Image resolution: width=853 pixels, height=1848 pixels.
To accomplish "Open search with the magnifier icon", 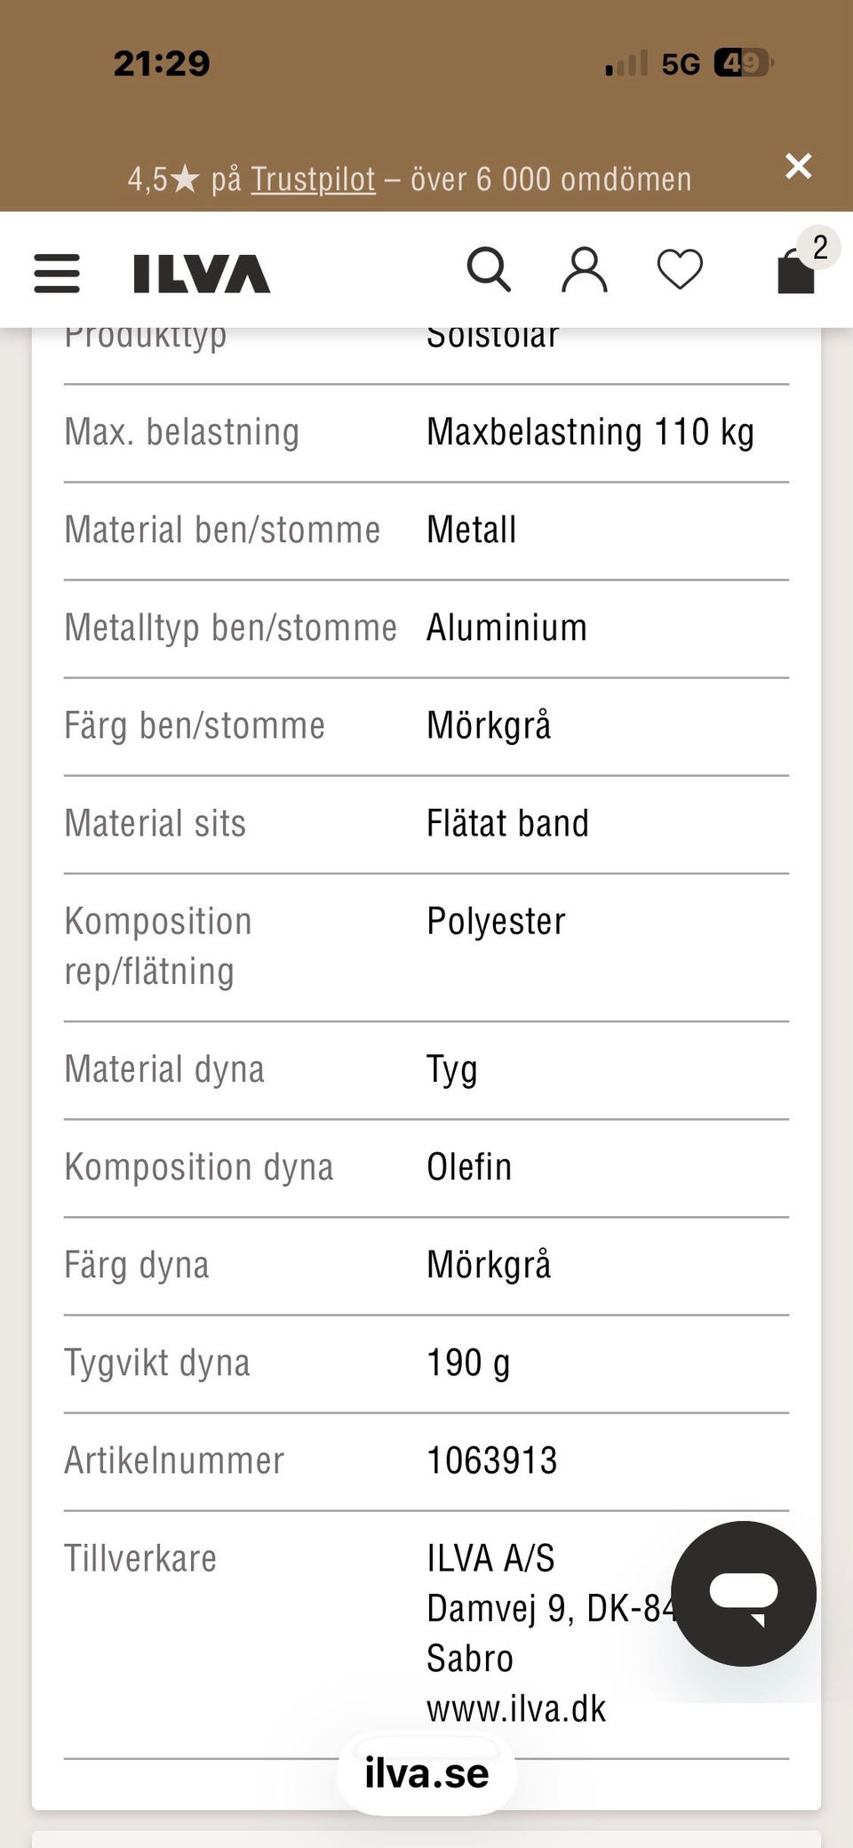I will click(x=489, y=269).
